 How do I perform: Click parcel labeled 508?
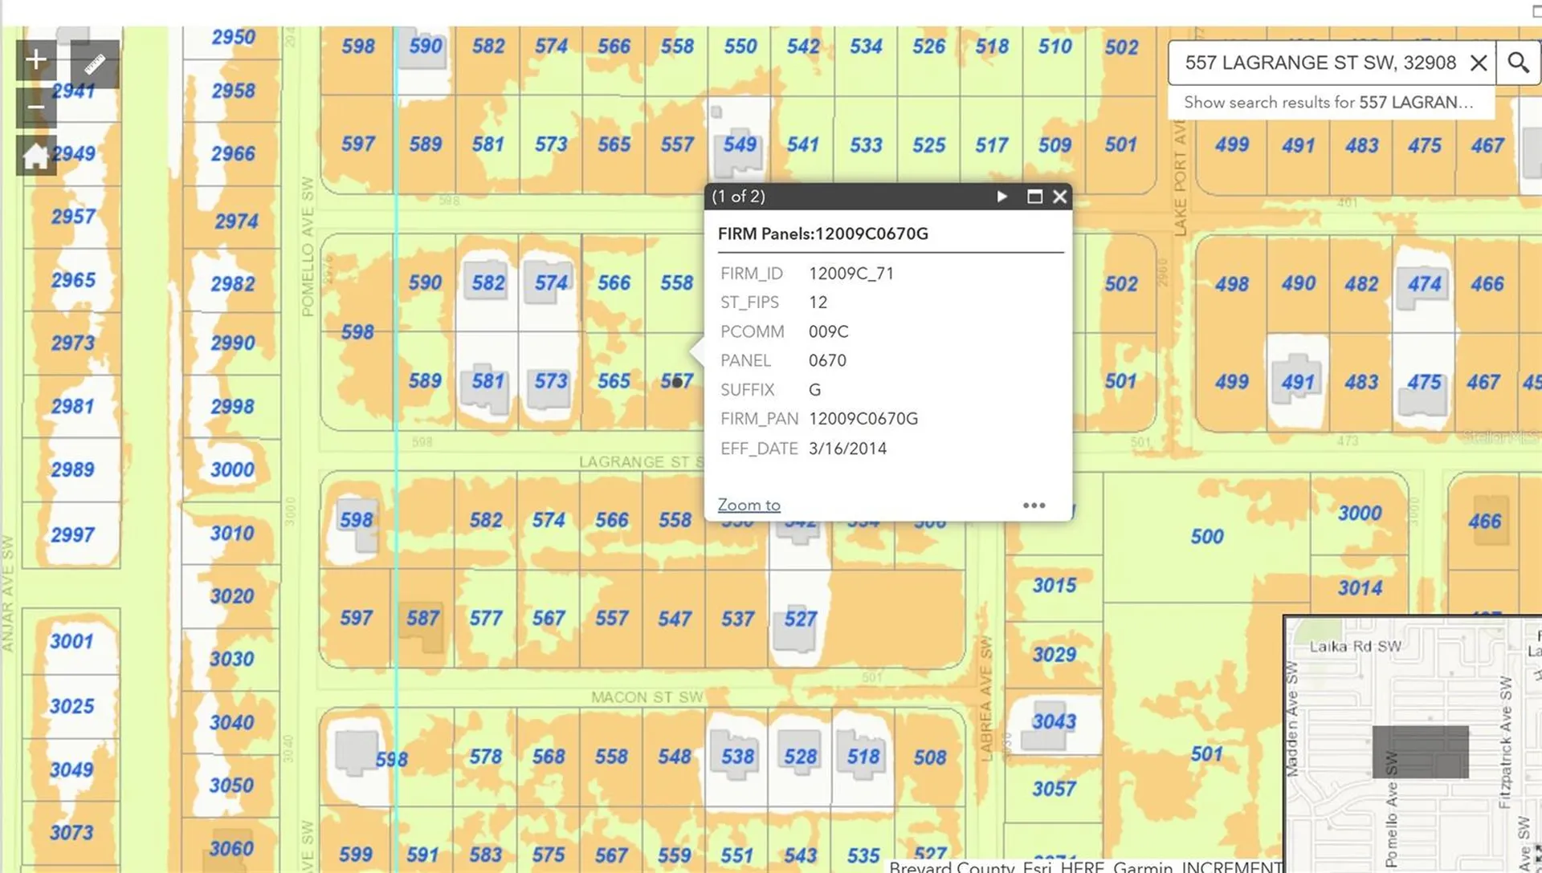click(930, 757)
